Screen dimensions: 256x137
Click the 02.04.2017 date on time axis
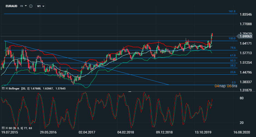pos(87,132)
